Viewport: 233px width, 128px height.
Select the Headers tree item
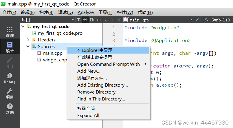point(47,40)
